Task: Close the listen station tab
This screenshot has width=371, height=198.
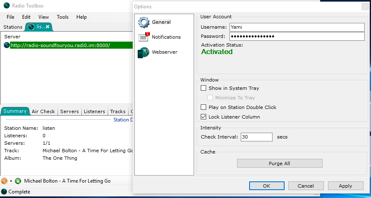Action: [x=48, y=27]
